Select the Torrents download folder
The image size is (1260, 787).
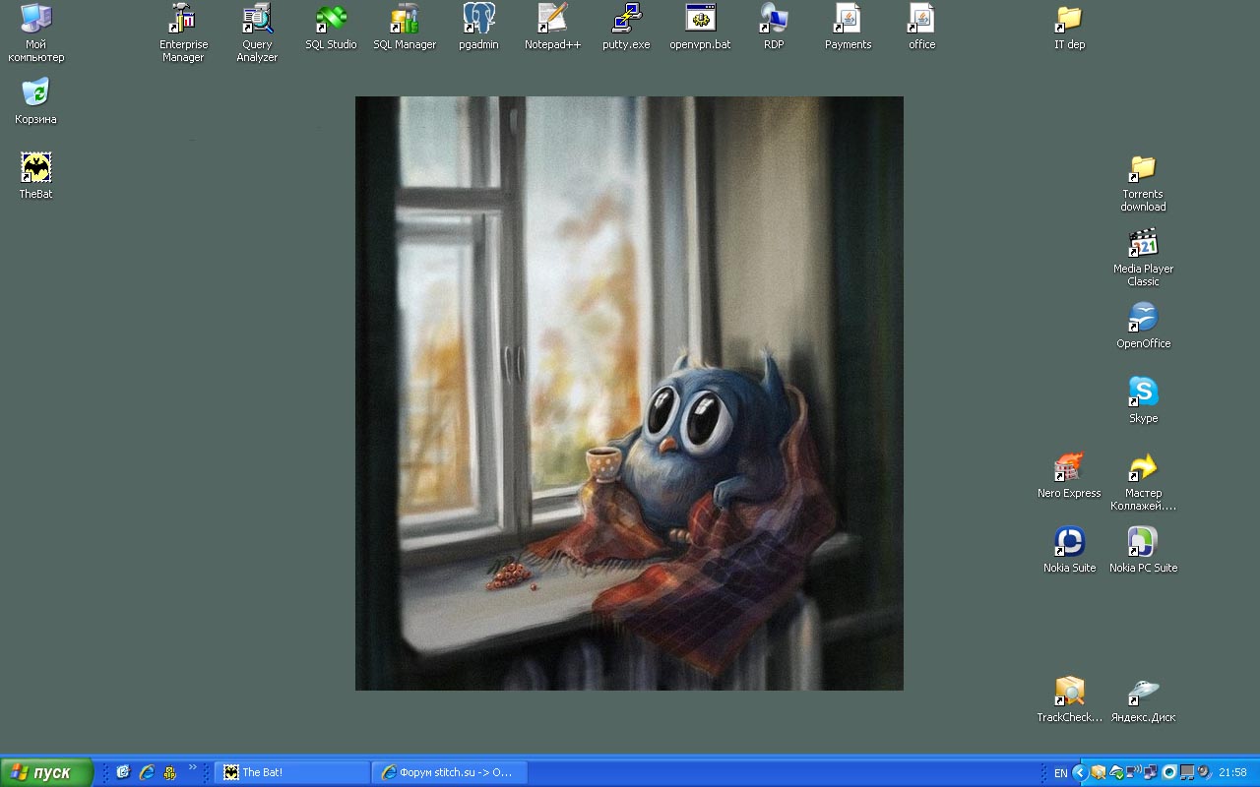click(1143, 182)
